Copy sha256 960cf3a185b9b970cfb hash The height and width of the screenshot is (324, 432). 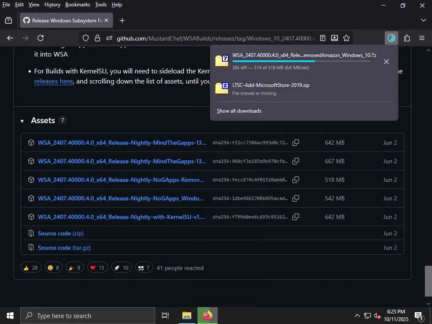[296, 161]
